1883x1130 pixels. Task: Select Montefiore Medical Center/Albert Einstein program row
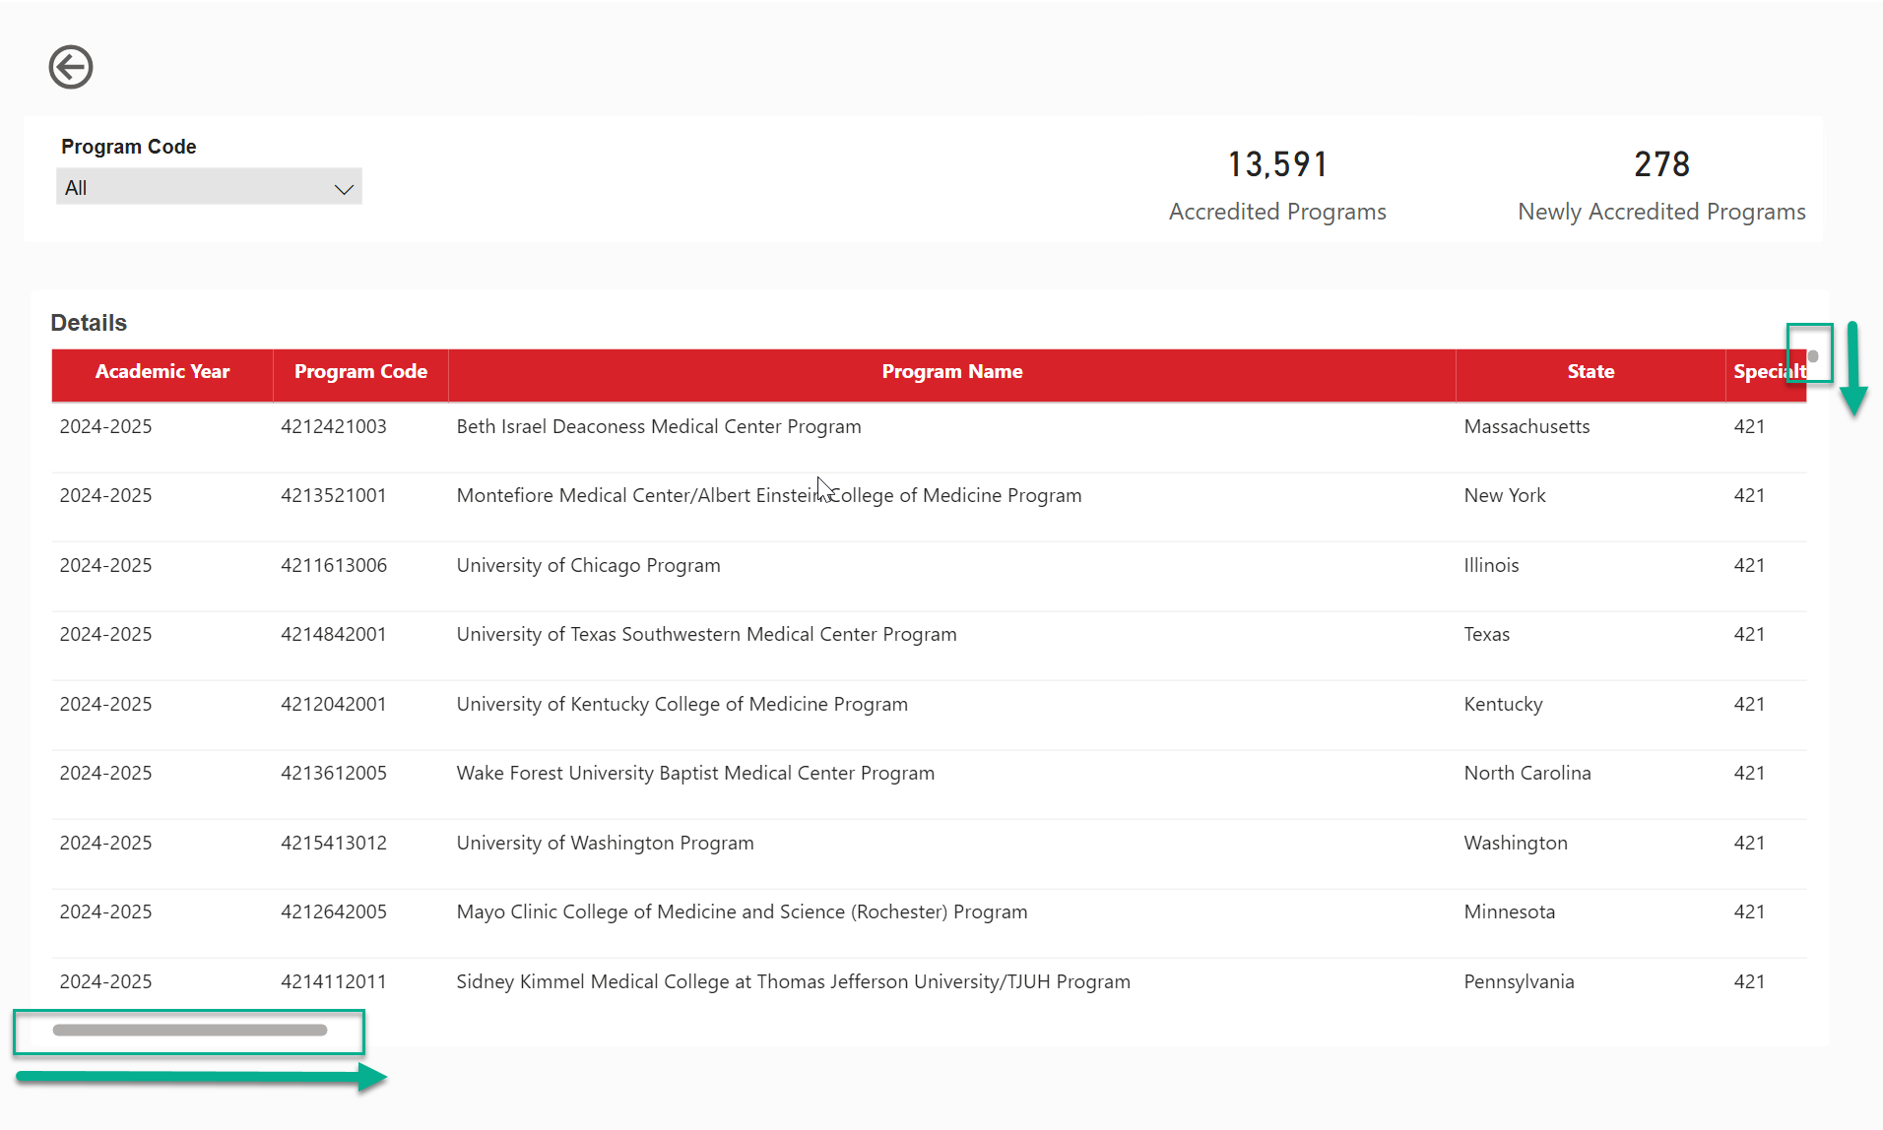[x=769, y=495]
